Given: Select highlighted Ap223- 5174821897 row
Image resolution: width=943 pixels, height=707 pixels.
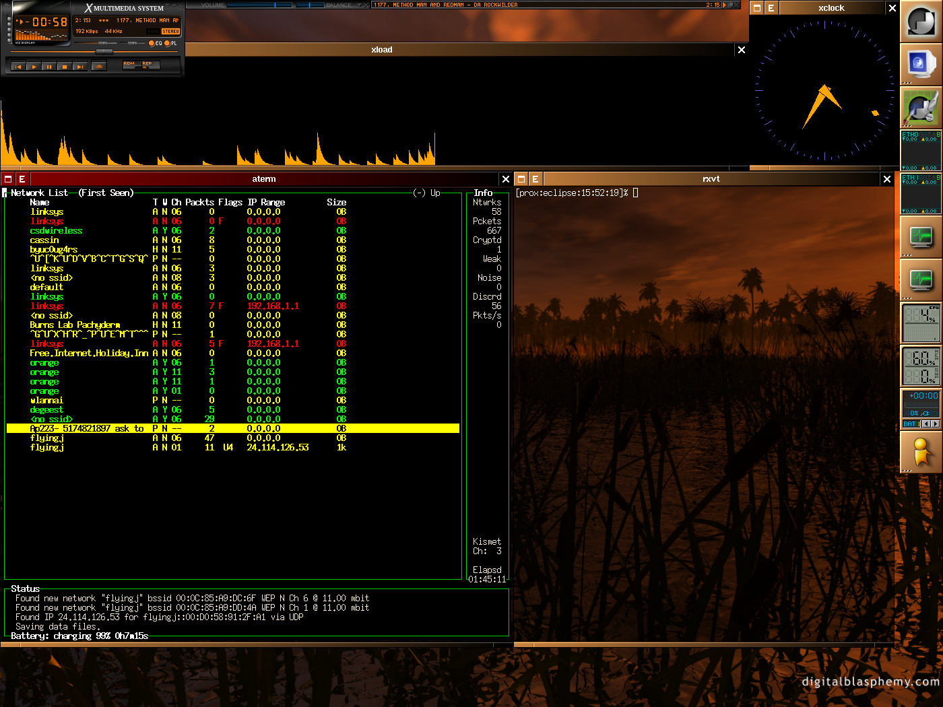Looking at the screenshot, I should pos(233,429).
